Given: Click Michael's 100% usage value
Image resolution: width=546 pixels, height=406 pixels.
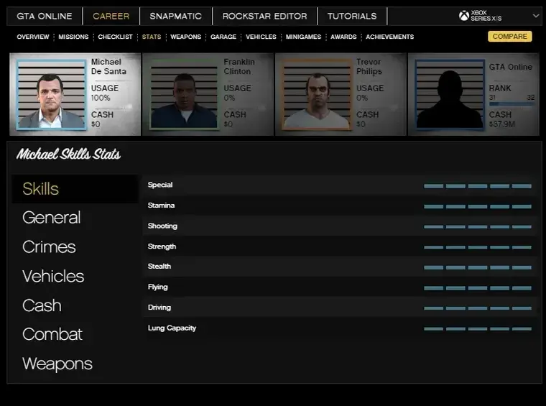Looking at the screenshot, I should [x=101, y=98].
